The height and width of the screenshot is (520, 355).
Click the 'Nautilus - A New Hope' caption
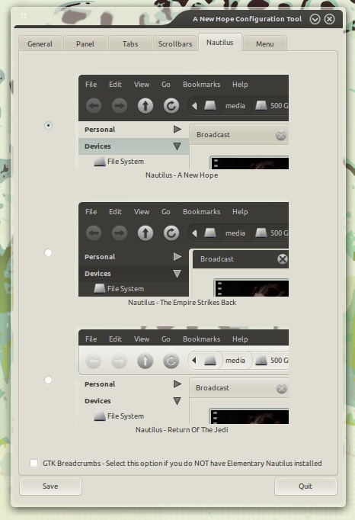coord(181,175)
